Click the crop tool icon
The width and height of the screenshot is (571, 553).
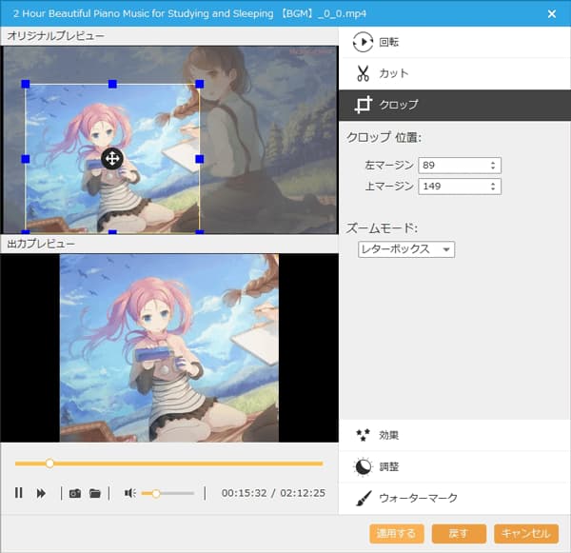pos(364,105)
